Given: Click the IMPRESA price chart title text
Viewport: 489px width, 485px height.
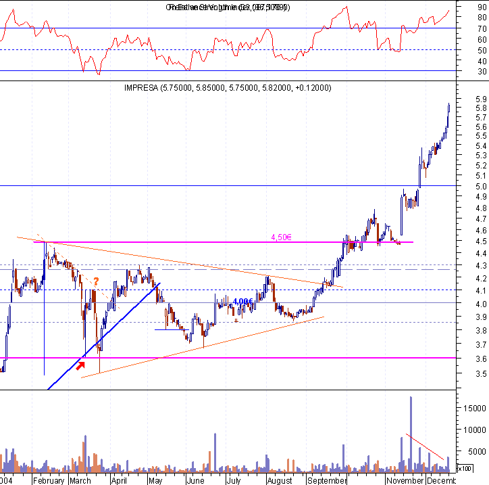Looking at the screenshot, I should (x=228, y=88).
